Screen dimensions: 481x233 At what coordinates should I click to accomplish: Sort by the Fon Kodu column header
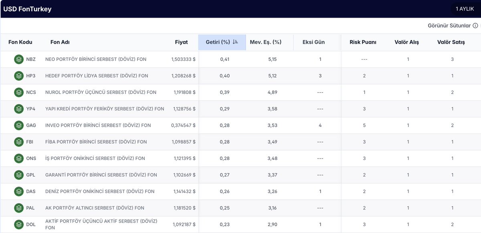tap(20, 42)
